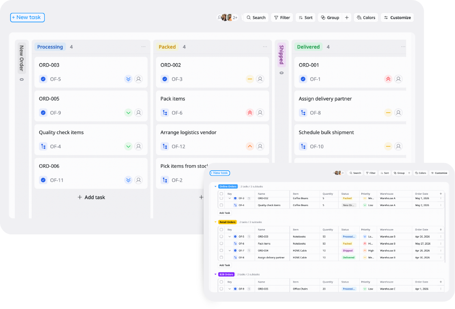
Task: Open the Sort menu in board view
Action: [305, 17]
